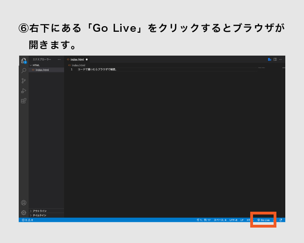304x243 pixels.
Task: Click the 行 1, 列 17 cursor position
Action: (203, 220)
